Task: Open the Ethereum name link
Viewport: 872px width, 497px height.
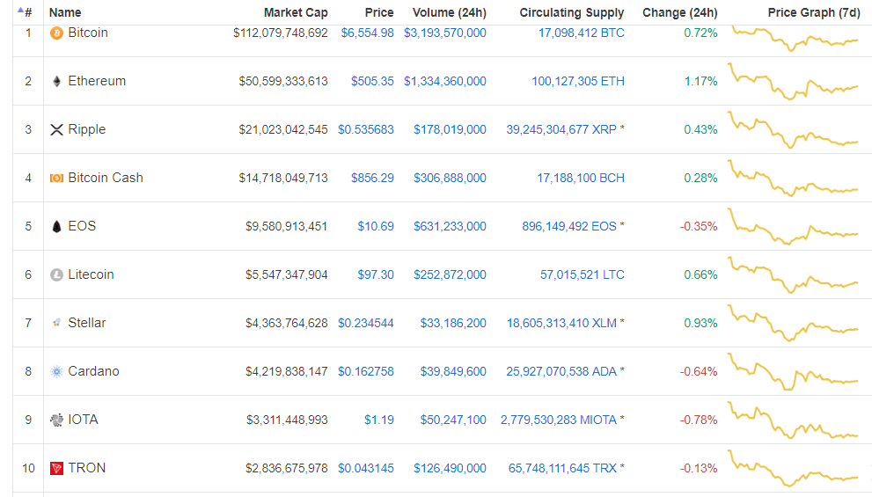Action: click(x=97, y=81)
